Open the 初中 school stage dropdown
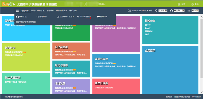Image resolution: width=203 pixels, height=99 pixels. (195, 11)
